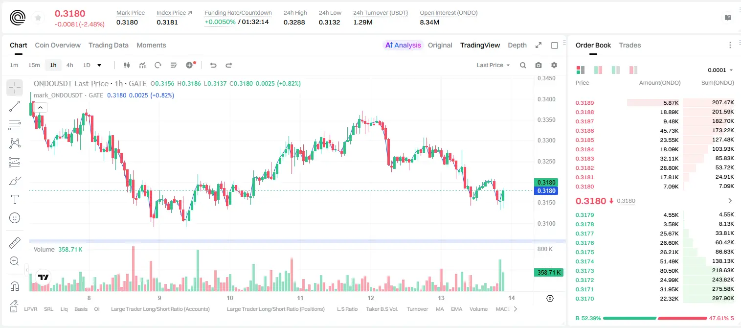Show only buy orders in order book

[x=616, y=70]
